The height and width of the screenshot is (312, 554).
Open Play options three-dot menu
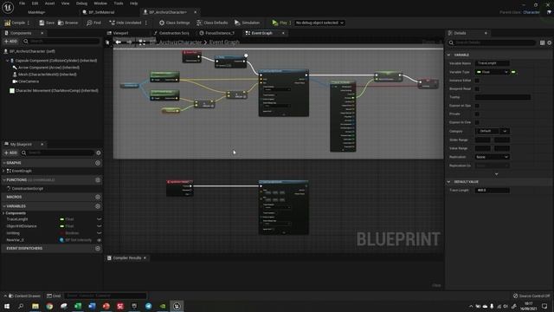pos(291,23)
